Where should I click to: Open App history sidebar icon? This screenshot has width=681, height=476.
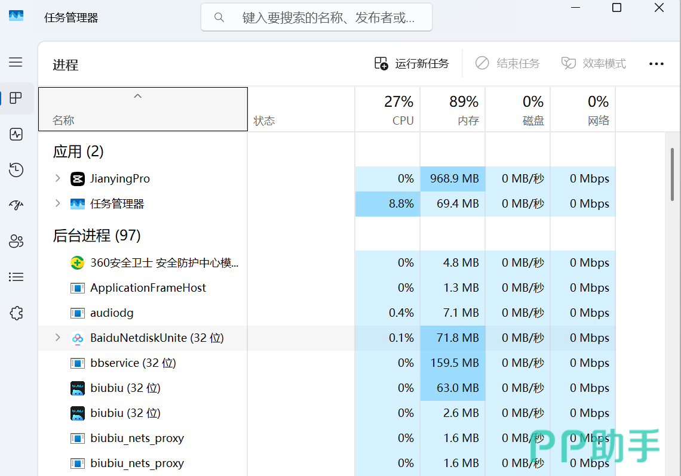16,169
